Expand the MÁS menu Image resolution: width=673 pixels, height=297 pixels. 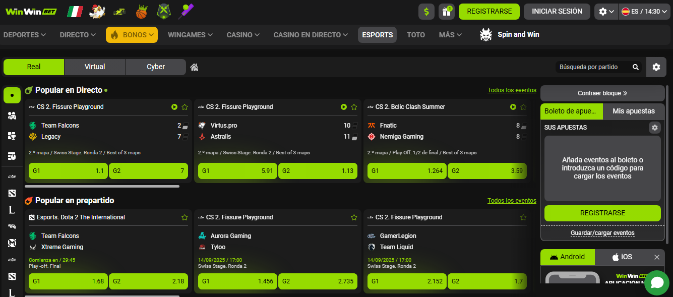point(450,35)
